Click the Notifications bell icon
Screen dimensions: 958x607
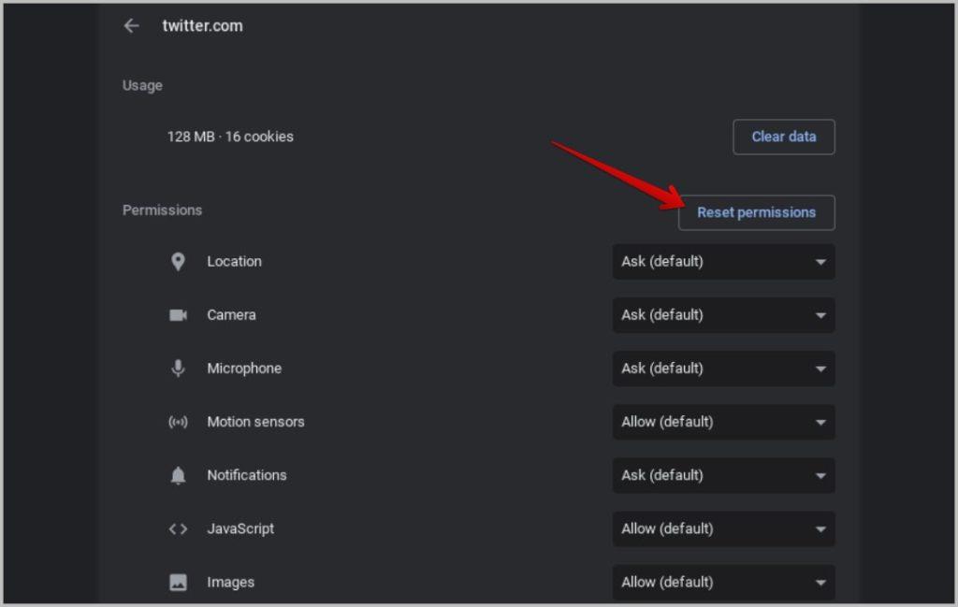coord(178,475)
